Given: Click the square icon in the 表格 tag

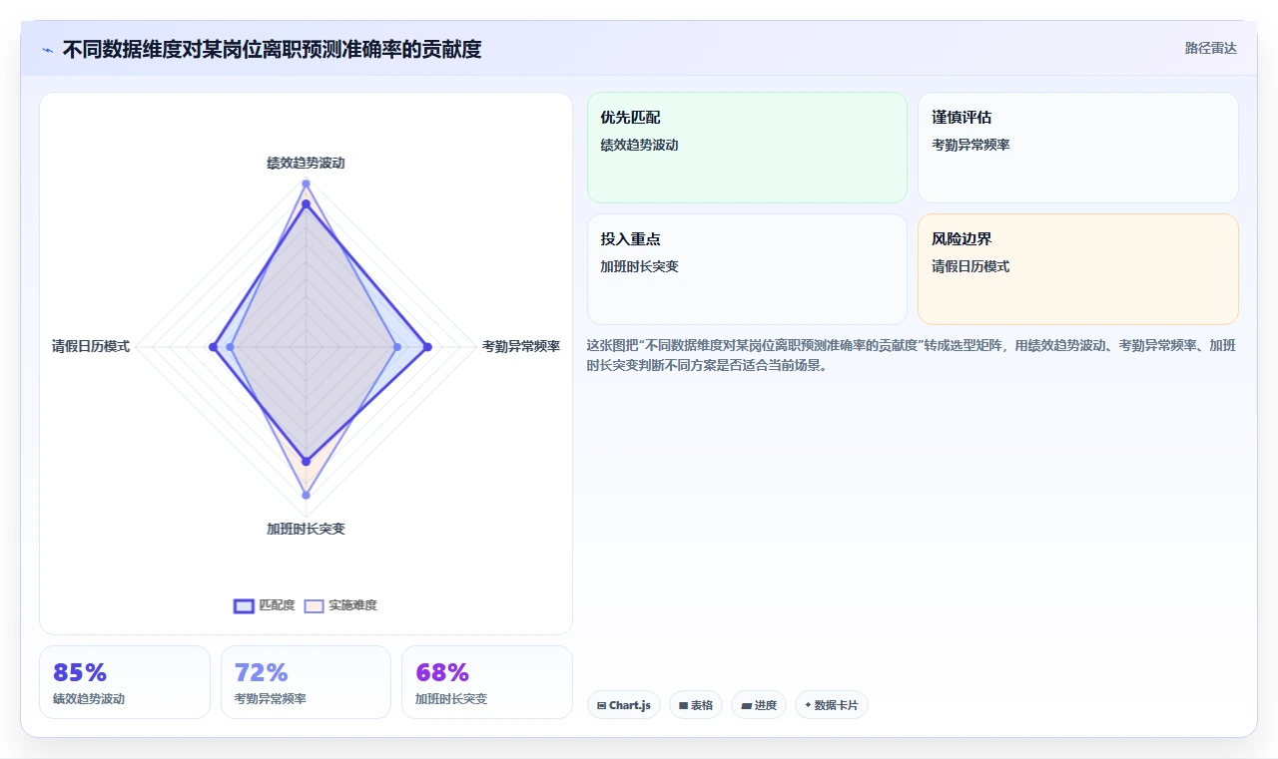Looking at the screenshot, I should tap(684, 705).
